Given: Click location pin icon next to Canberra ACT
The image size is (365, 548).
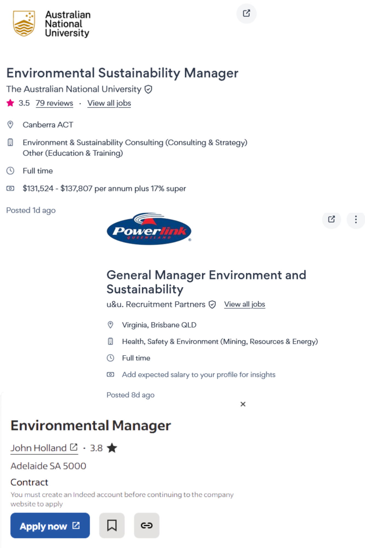Looking at the screenshot, I should pyautogui.click(x=10, y=125).
